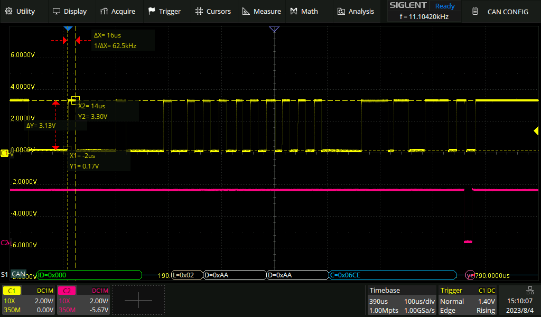Select the ID=0x000 decode packet
The image size is (541, 317).
coord(89,275)
